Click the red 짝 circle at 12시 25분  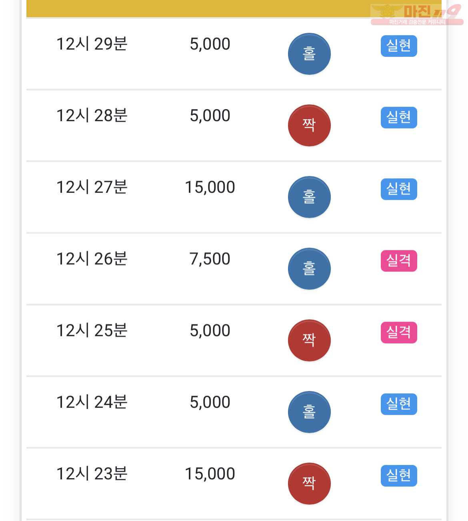pyautogui.click(x=309, y=340)
